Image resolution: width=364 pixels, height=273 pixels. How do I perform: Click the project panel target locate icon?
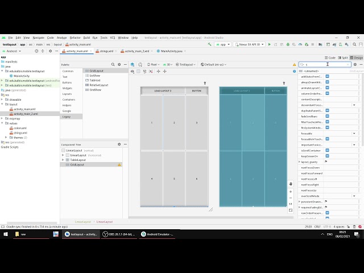point(36,51)
